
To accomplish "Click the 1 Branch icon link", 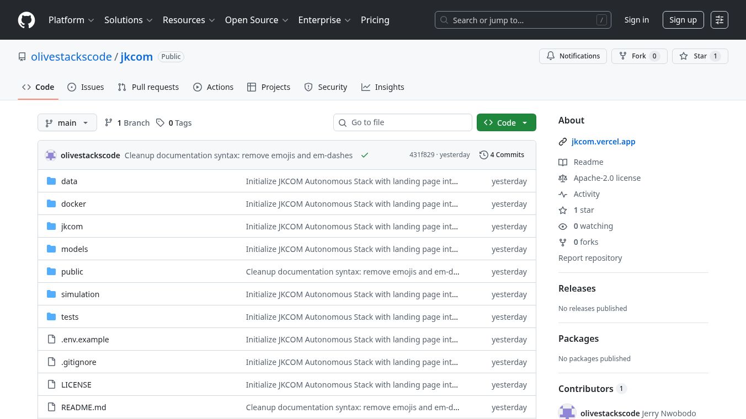I will click(127, 123).
